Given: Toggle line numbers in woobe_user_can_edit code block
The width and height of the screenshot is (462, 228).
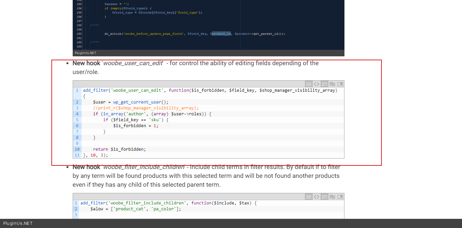Looking at the screenshot, I should [308, 84].
